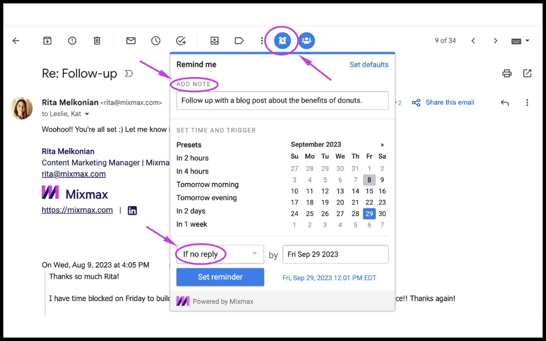Pick September 20 in calendar

pos(340,202)
